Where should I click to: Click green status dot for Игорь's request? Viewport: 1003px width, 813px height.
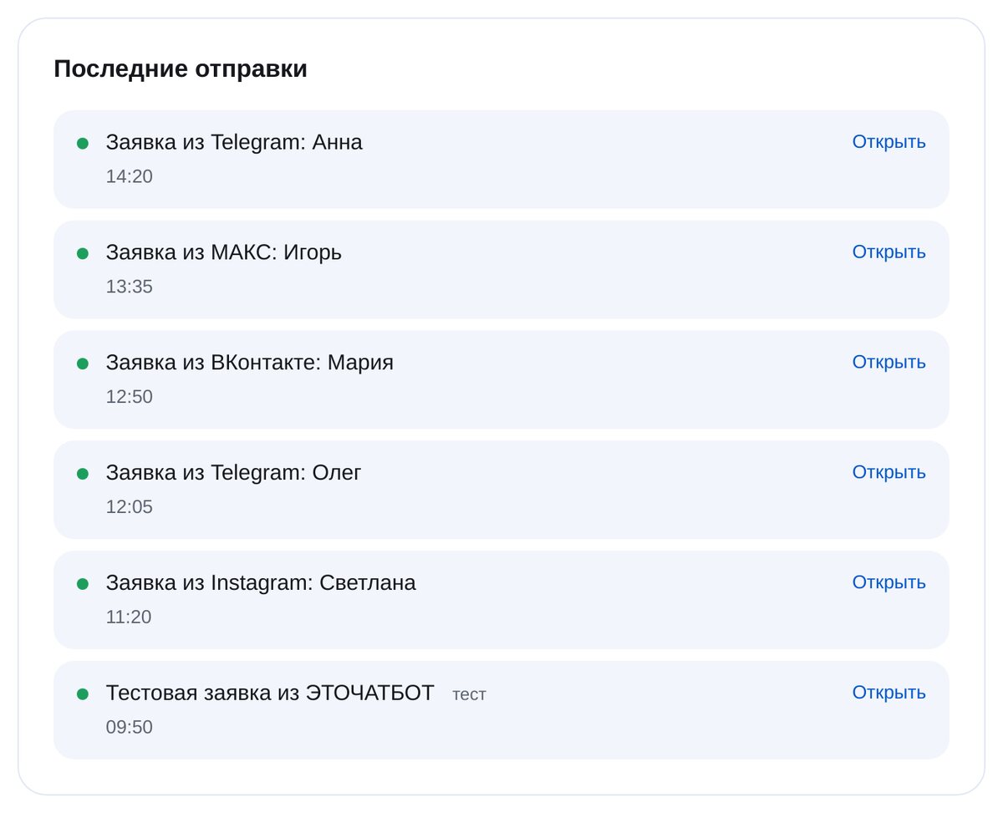click(83, 254)
